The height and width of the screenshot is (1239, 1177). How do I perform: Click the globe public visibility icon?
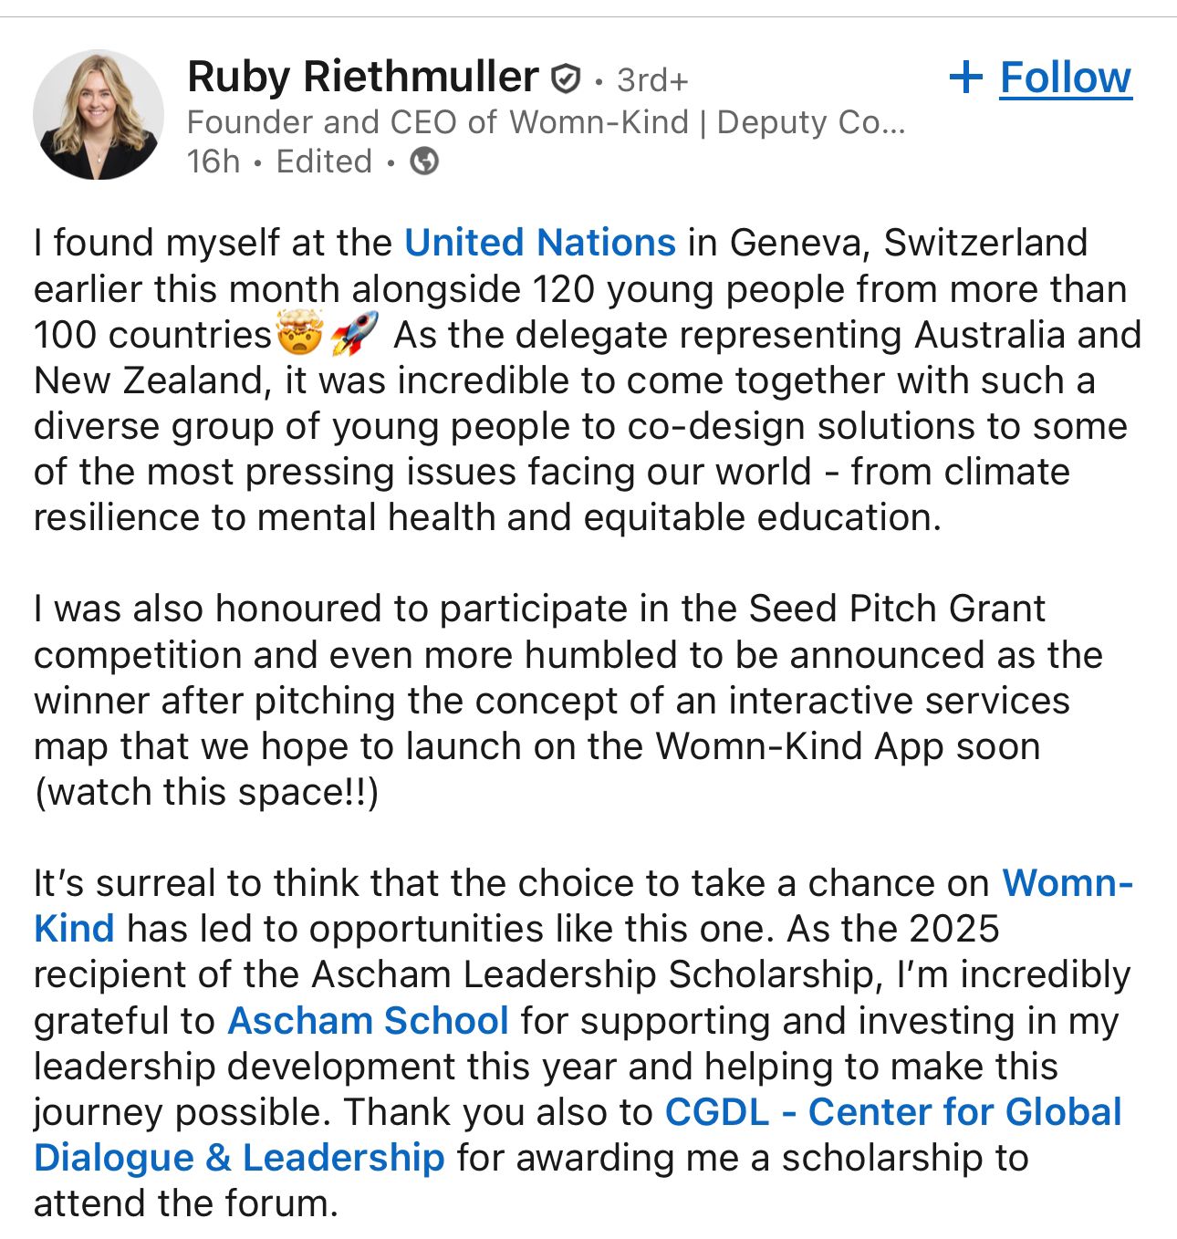[x=424, y=161]
